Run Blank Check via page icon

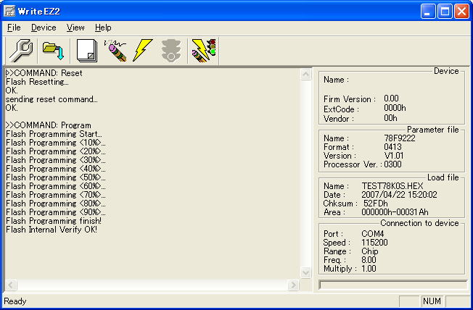[x=87, y=50]
